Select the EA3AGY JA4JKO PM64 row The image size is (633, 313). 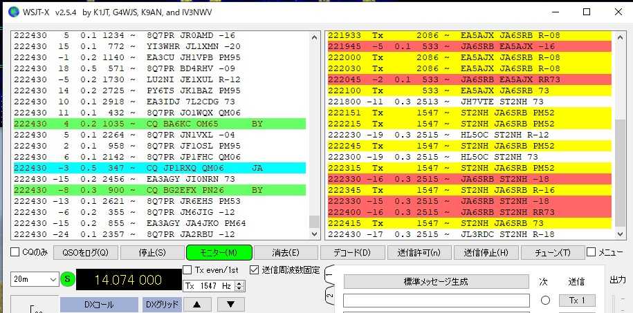pyautogui.click(x=160, y=223)
